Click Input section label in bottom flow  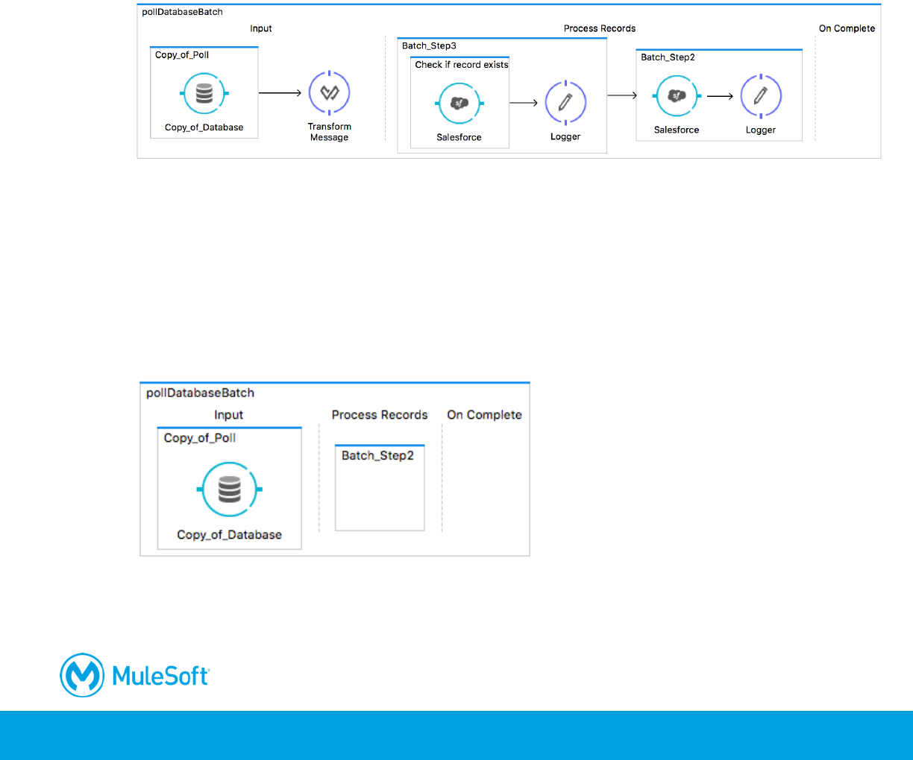point(229,415)
